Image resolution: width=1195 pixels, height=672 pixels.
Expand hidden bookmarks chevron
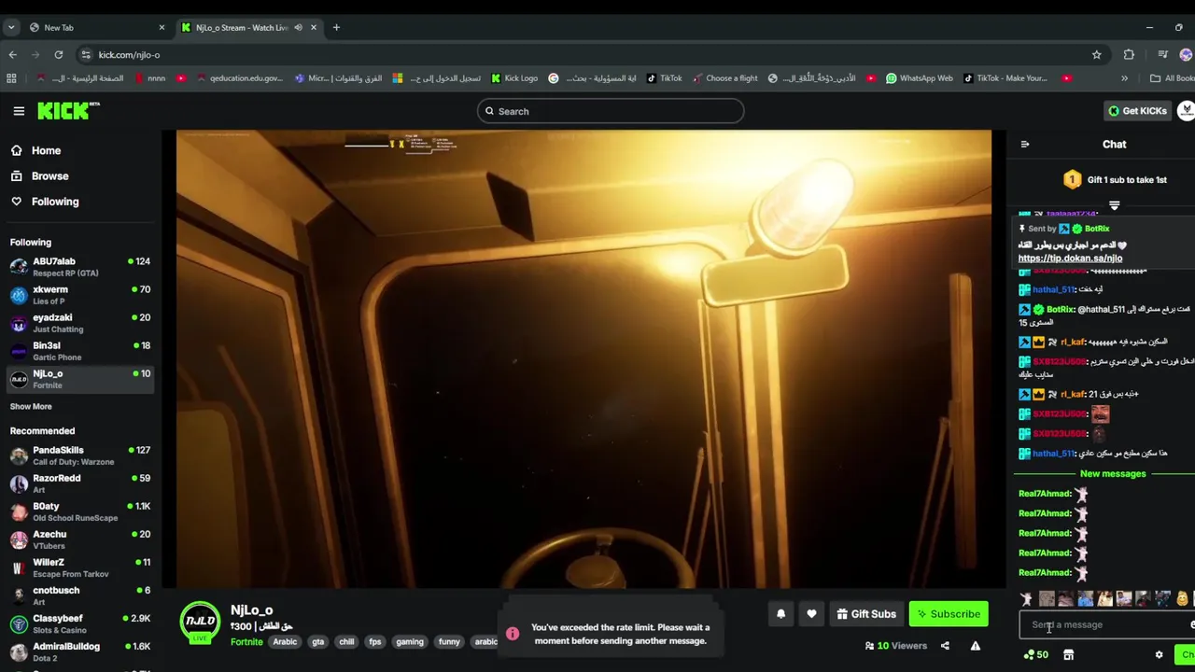(x=1124, y=78)
